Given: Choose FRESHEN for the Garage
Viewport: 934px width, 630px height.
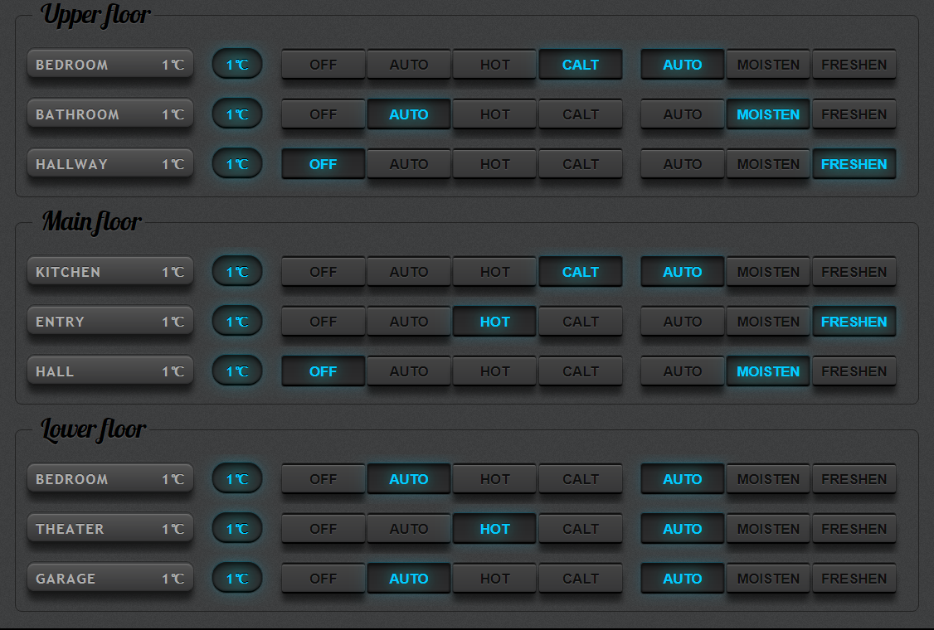Looking at the screenshot, I should coord(854,579).
